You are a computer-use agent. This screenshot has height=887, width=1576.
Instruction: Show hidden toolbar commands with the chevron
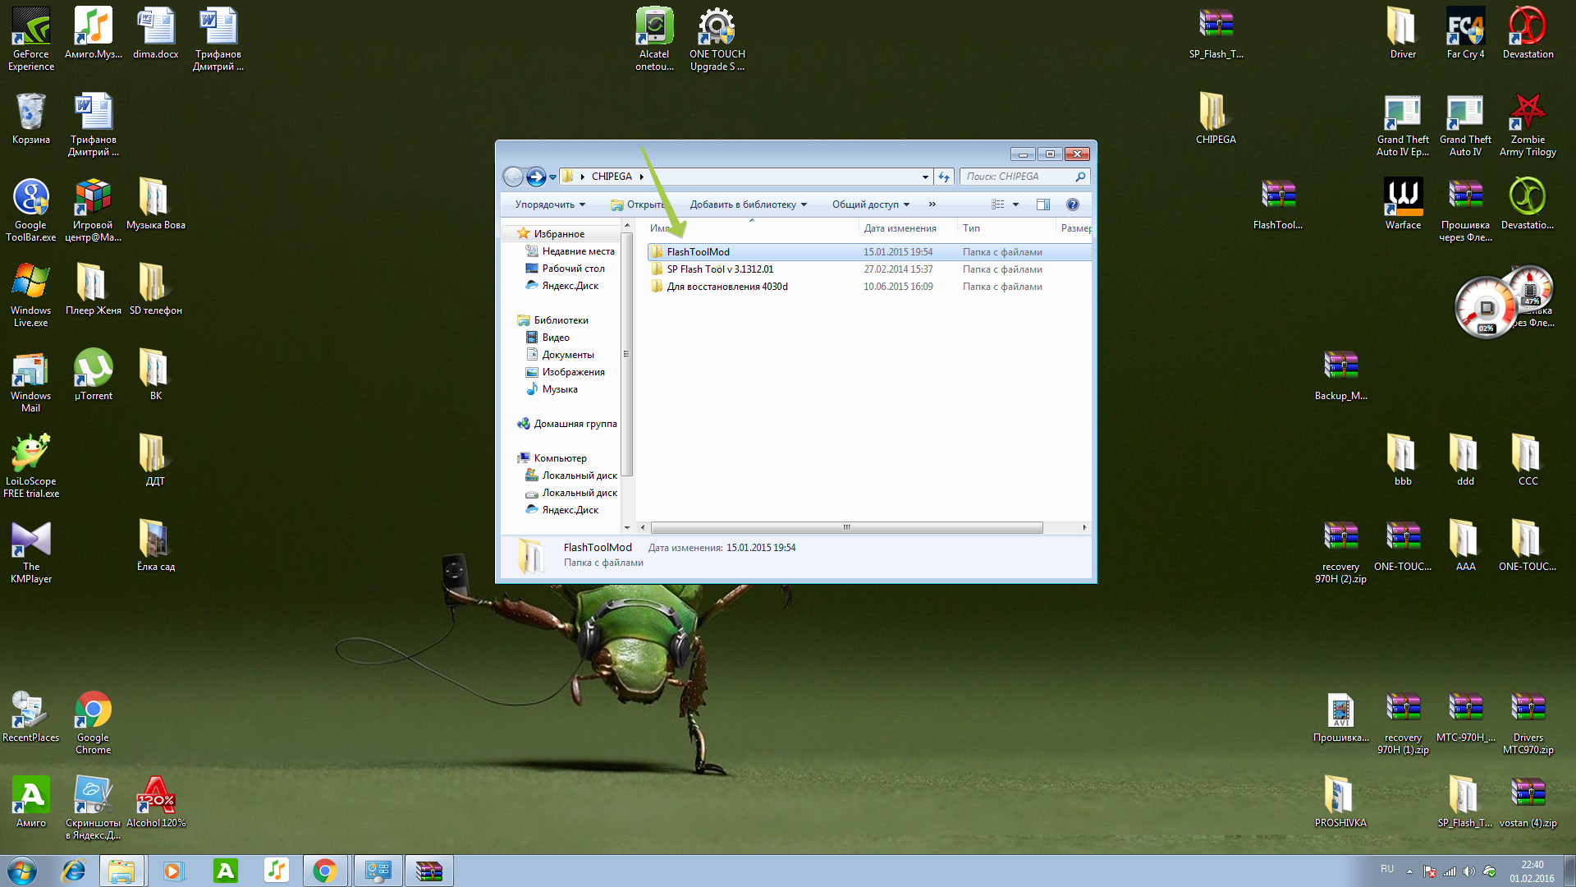932,205
